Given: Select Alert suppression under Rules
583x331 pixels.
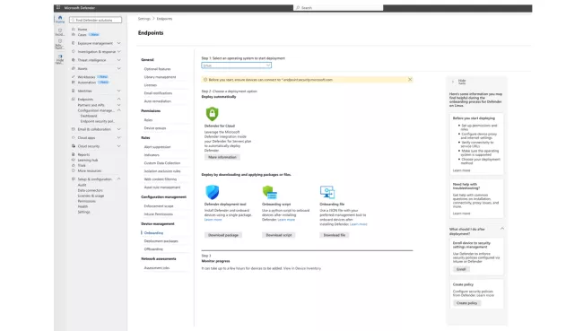Looking at the screenshot, I should point(157,147).
